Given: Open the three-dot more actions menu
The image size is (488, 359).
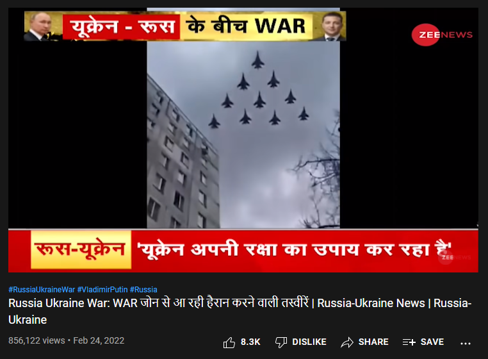Looking at the screenshot, I should (466, 344).
